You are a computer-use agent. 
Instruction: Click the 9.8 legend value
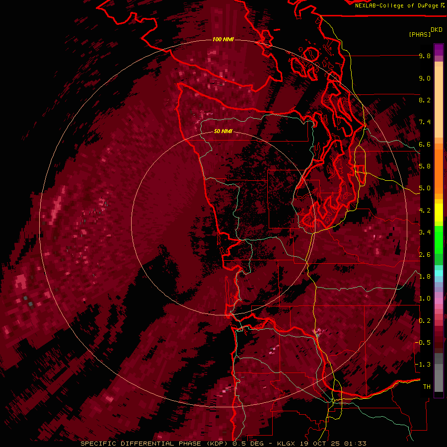pos(425,56)
